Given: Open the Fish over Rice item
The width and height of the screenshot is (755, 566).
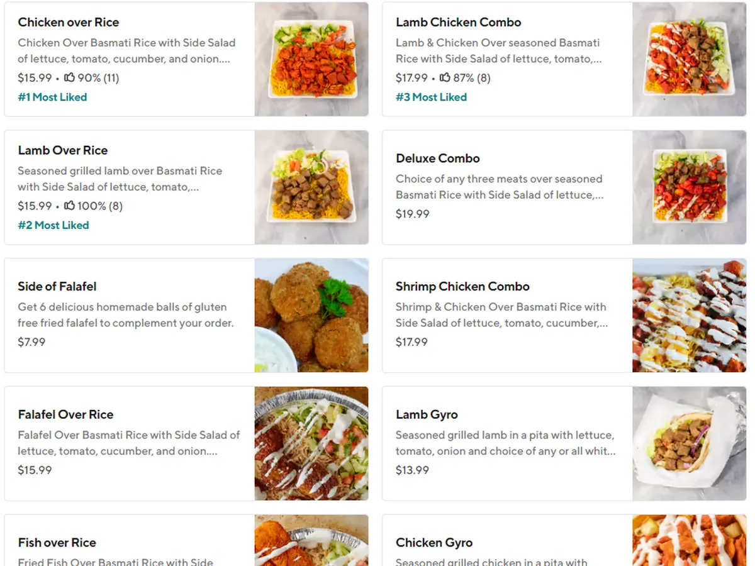Looking at the screenshot, I should click(x=57, y=543).
